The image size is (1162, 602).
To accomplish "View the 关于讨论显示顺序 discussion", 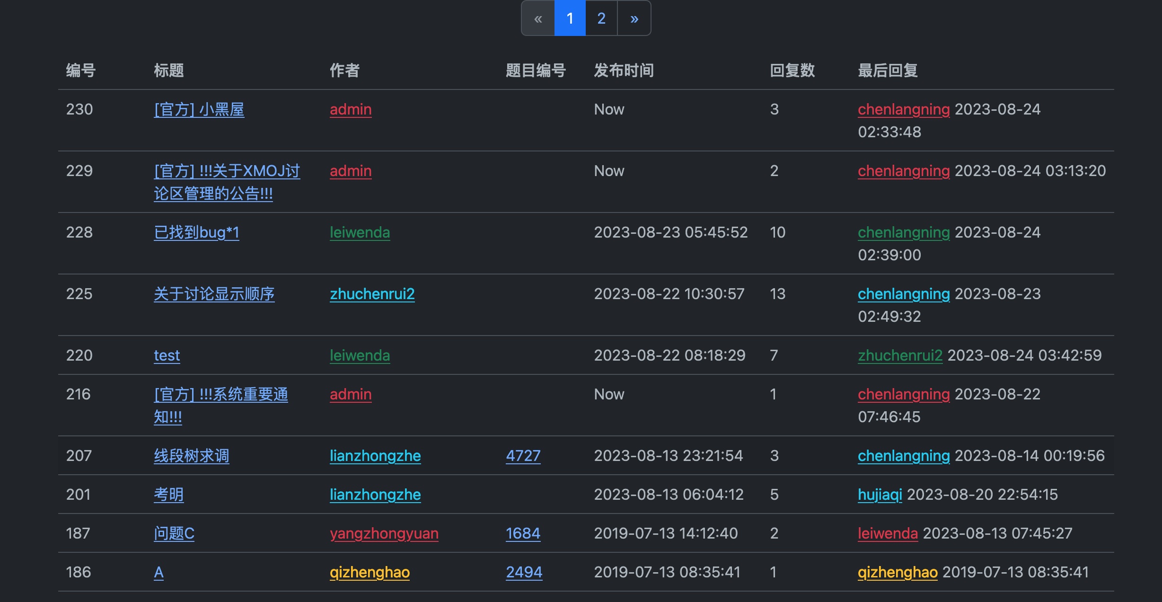I will [x=215, y=294].
